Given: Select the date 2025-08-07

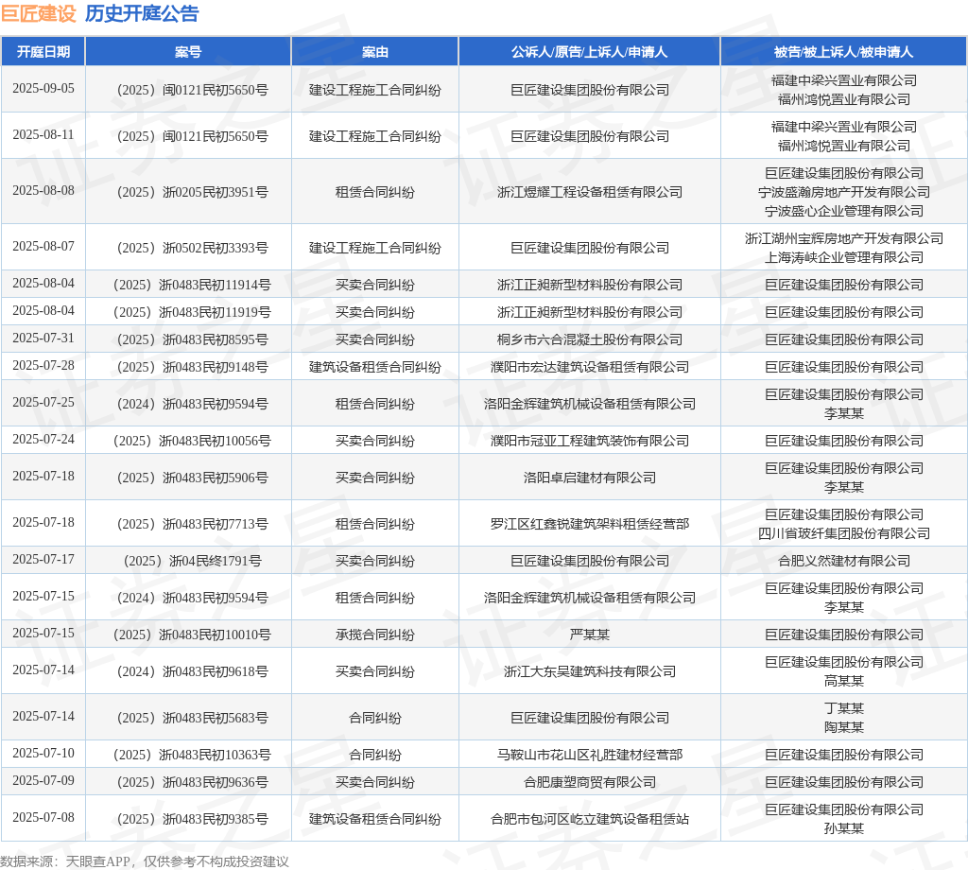Looking at the screenshot, I should pos(43,246).
